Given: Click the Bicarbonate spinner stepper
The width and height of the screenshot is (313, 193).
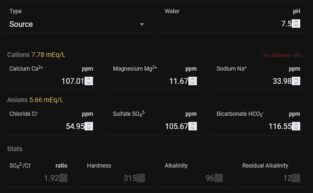Looking at the screenshot, I should [x=296, y=126].
